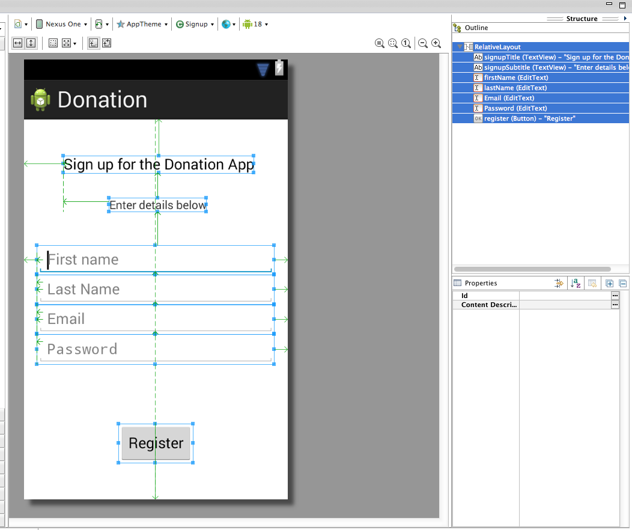Viewport: 632px width, 530px height.
Task: Click the zoom to fit icon
Action: [x=393, y=43]
